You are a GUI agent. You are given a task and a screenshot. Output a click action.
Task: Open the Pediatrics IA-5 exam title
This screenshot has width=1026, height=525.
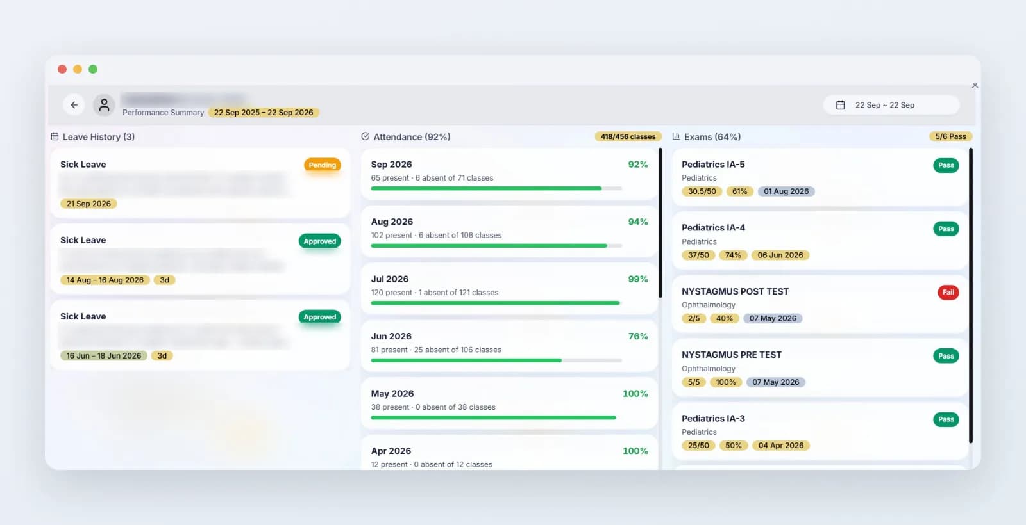713,165
